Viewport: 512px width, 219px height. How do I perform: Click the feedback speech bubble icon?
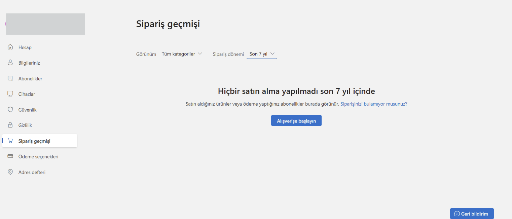tap(457, 214)
